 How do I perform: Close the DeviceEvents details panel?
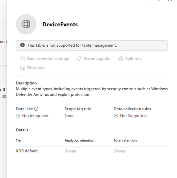[x=170, y=0]
